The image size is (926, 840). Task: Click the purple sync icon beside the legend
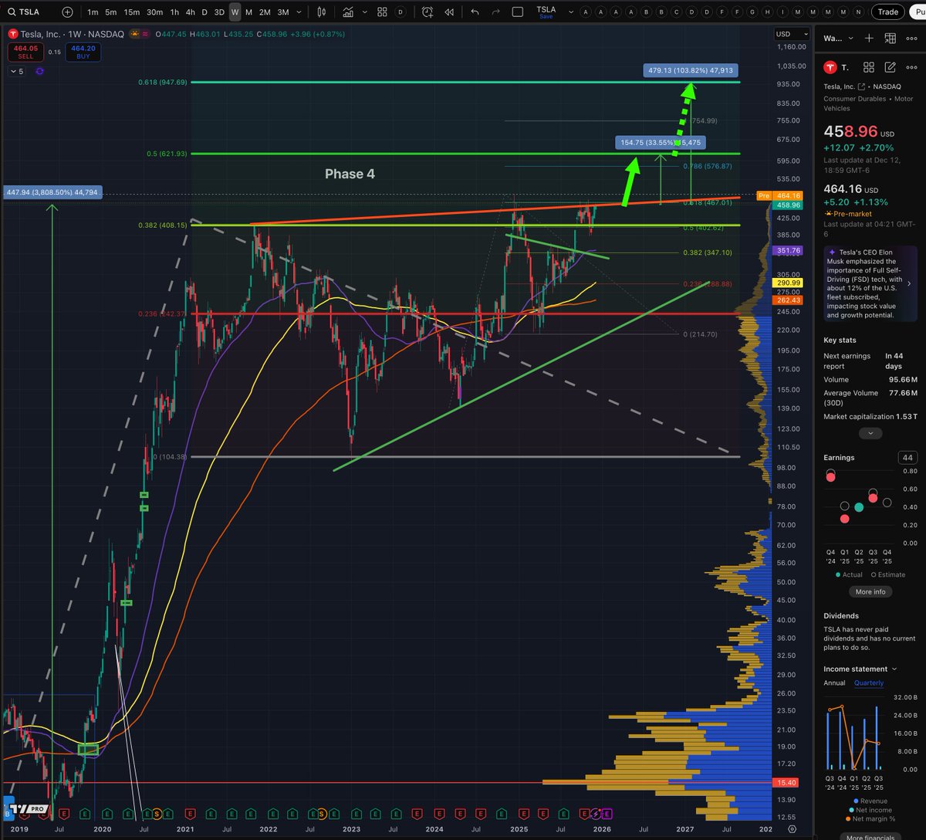(x=39, y=71)
